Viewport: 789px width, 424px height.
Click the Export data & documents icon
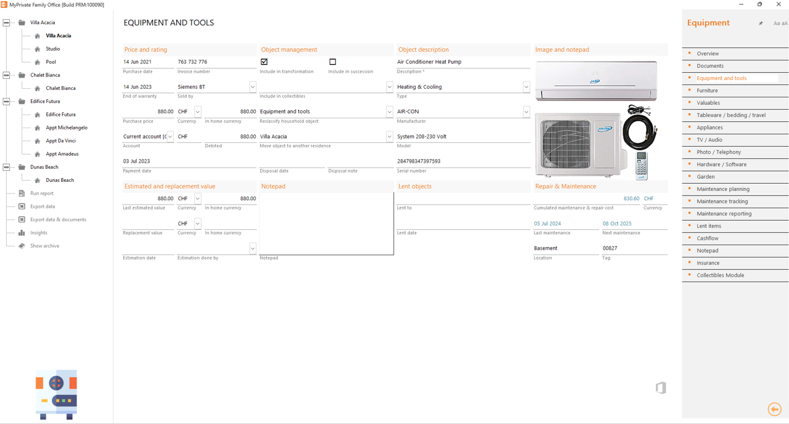21,219
